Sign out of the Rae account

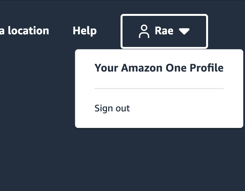[x=112, y=108]
